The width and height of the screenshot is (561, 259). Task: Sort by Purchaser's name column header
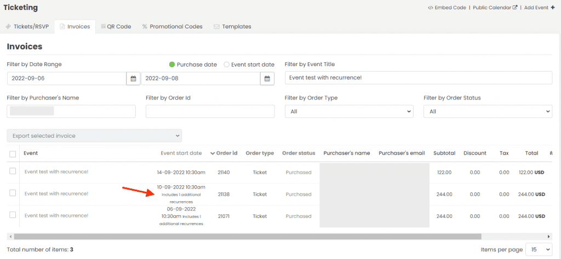tap(347, 153)
